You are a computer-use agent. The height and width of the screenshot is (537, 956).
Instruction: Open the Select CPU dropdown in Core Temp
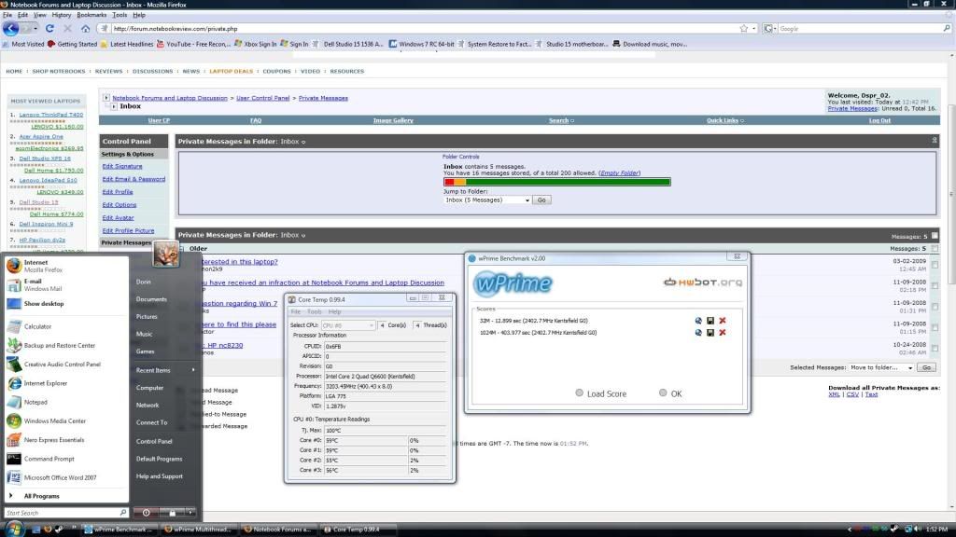(x=348, y=325)
